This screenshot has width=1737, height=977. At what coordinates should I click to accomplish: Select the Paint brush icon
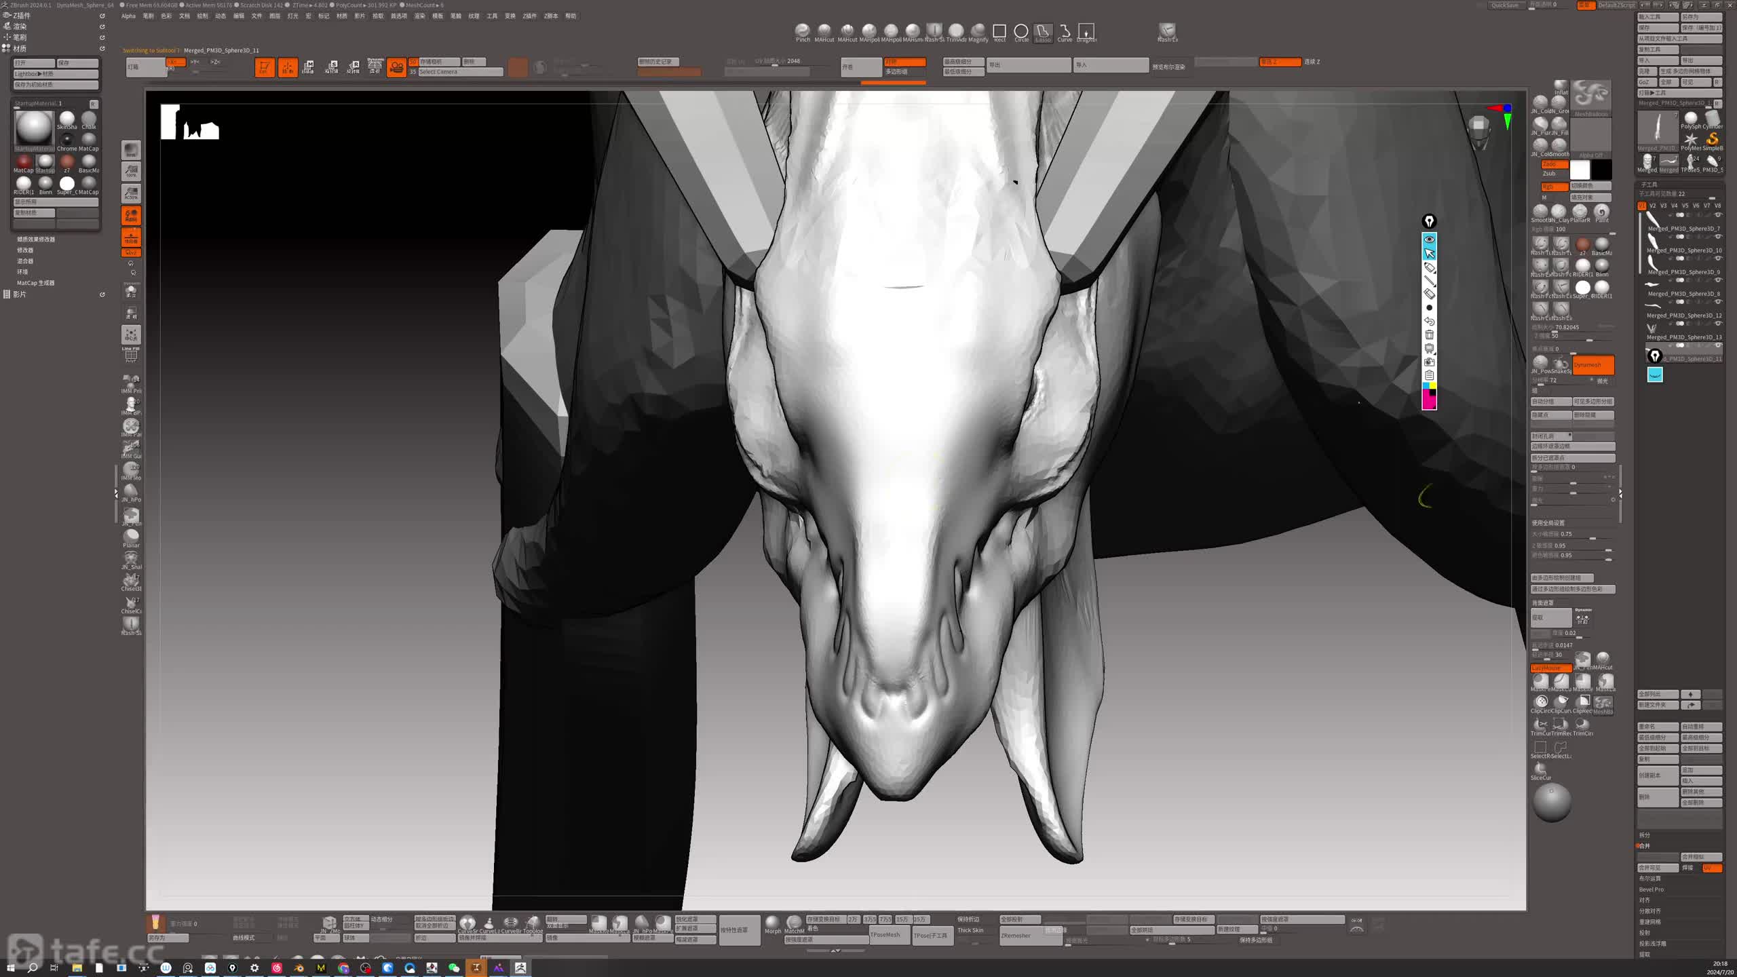(x=1602, y=211)
